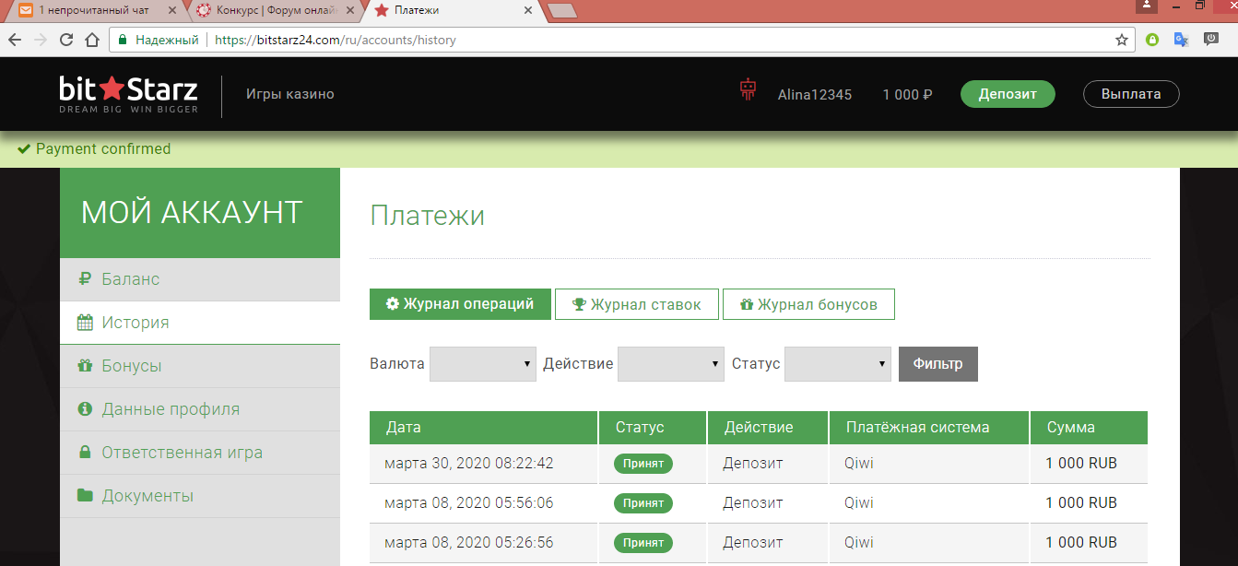Click the BitStarz logo

point(128,95)
